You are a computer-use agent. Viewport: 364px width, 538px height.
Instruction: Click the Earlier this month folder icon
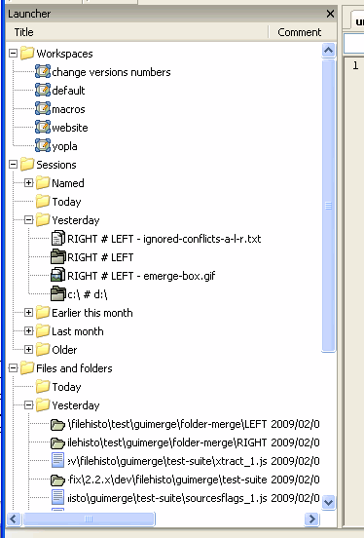click(43, 313)
